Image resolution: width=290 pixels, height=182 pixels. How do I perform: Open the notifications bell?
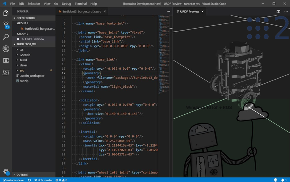click(x=284, y=180)
